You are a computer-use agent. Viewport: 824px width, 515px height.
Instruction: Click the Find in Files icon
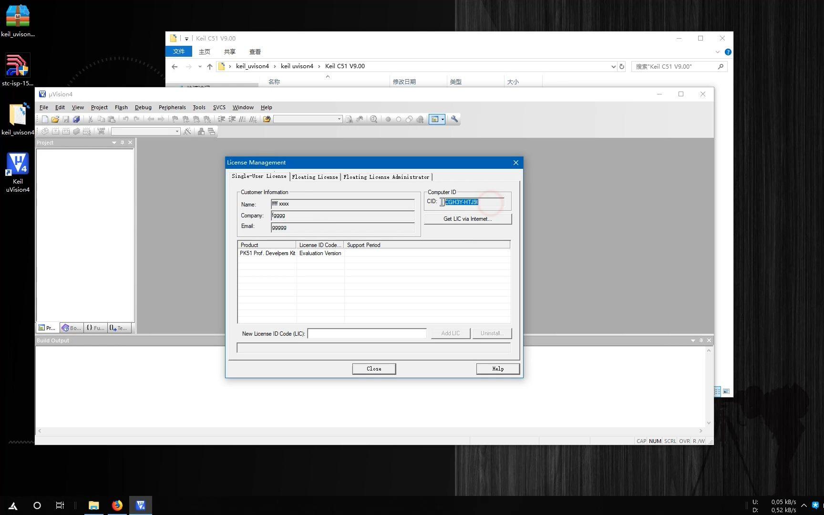(267, 119)
